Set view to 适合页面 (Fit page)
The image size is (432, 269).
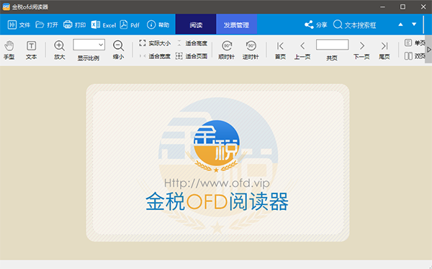[192, 56]
